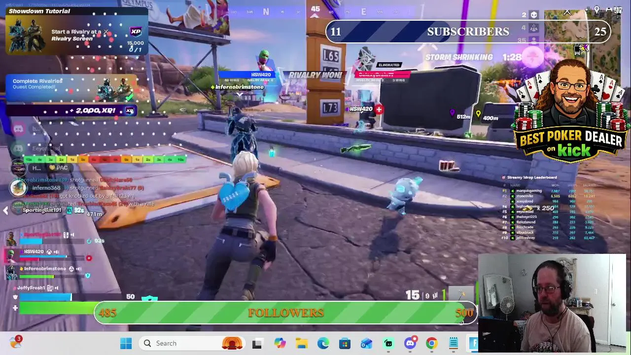
Task: Click the compass heading 45 indicator
Action: coord(315,9)
